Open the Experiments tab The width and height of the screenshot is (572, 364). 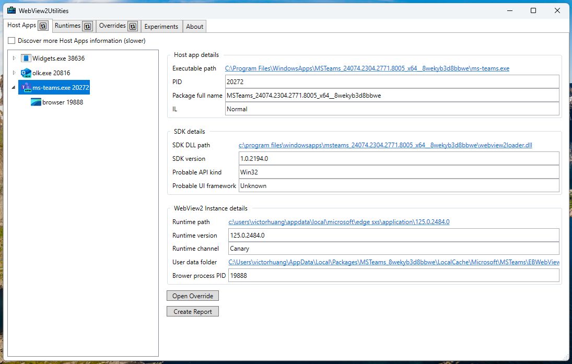point(161,26)
